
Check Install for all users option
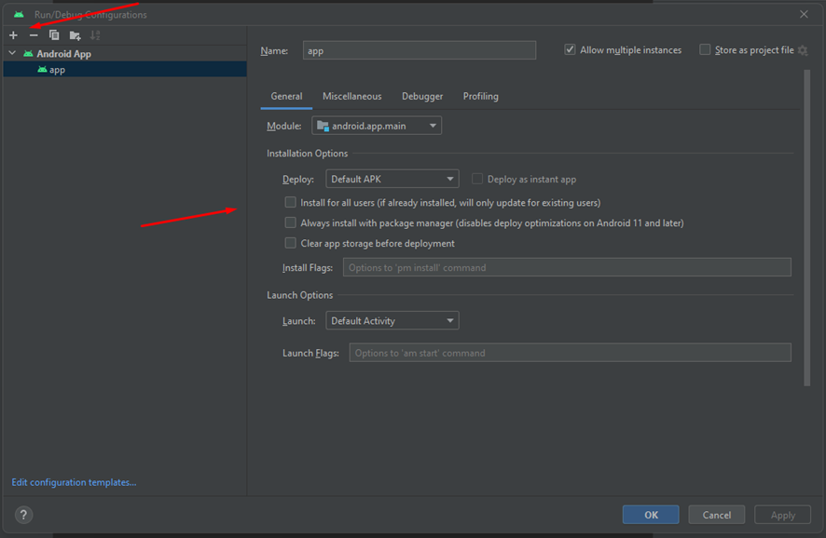coord(291,202)
